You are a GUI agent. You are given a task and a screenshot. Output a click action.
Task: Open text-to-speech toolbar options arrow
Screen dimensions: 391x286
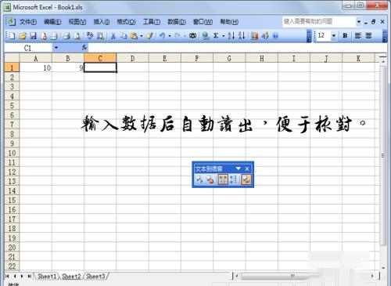coord(238,168)
